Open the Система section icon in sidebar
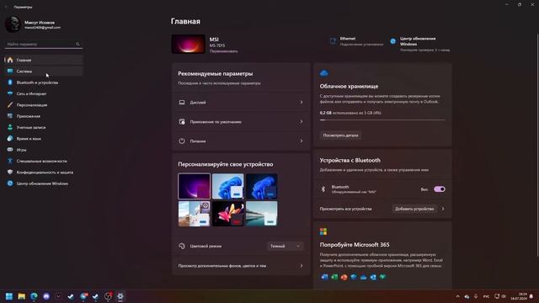This screenshot has width=539, height=303. pos(10,71)
